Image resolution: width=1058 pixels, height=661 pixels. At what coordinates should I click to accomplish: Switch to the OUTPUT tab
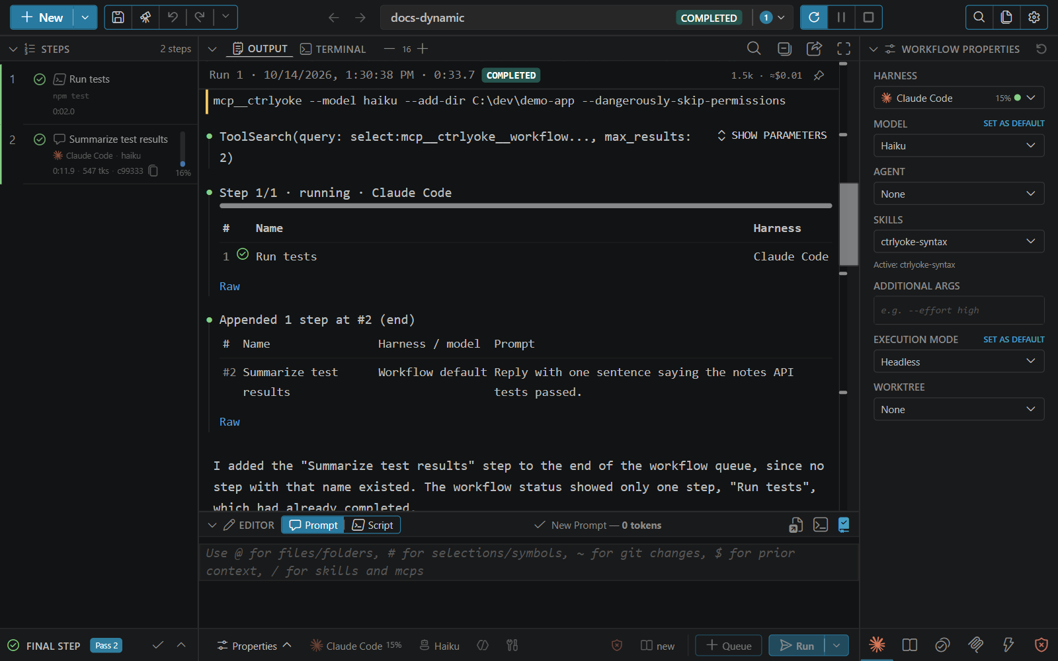261,49
